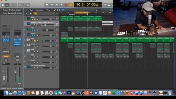Expand the Track inspector triangle
The image size is (176, 99).
point(2,13)
